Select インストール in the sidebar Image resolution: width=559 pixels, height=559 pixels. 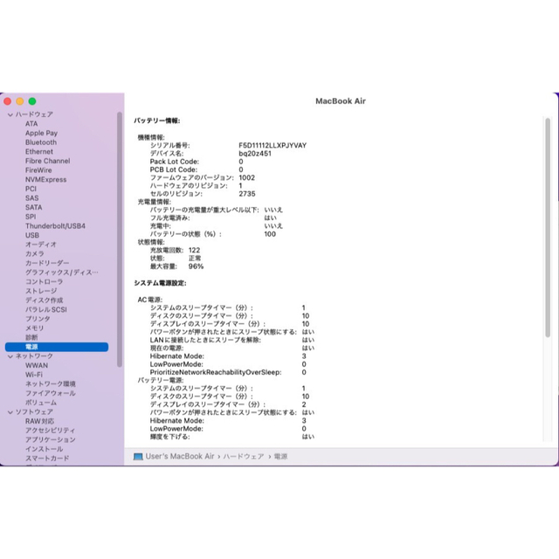tap(45, 449)
